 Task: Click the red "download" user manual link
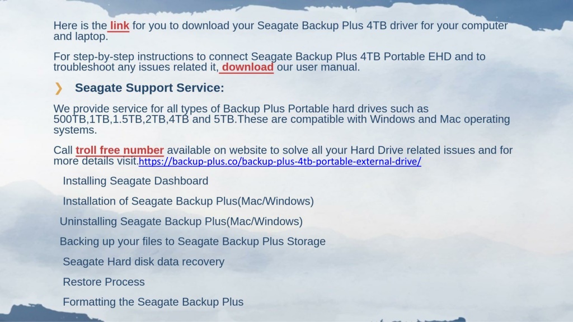tap(247, 67)
